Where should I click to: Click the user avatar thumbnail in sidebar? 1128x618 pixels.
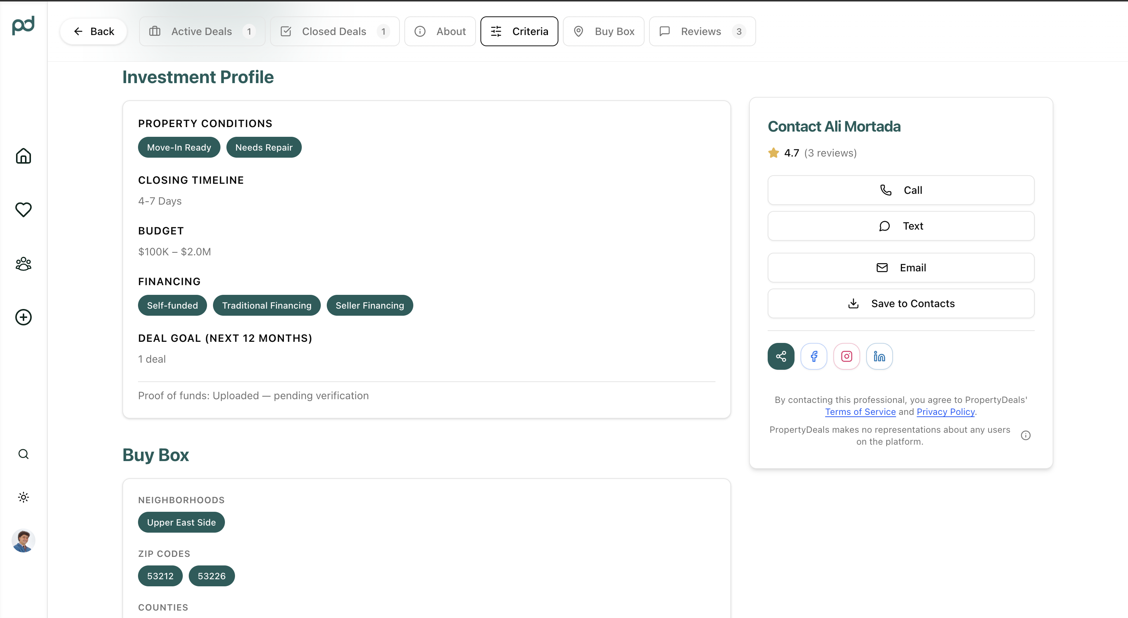23,540
